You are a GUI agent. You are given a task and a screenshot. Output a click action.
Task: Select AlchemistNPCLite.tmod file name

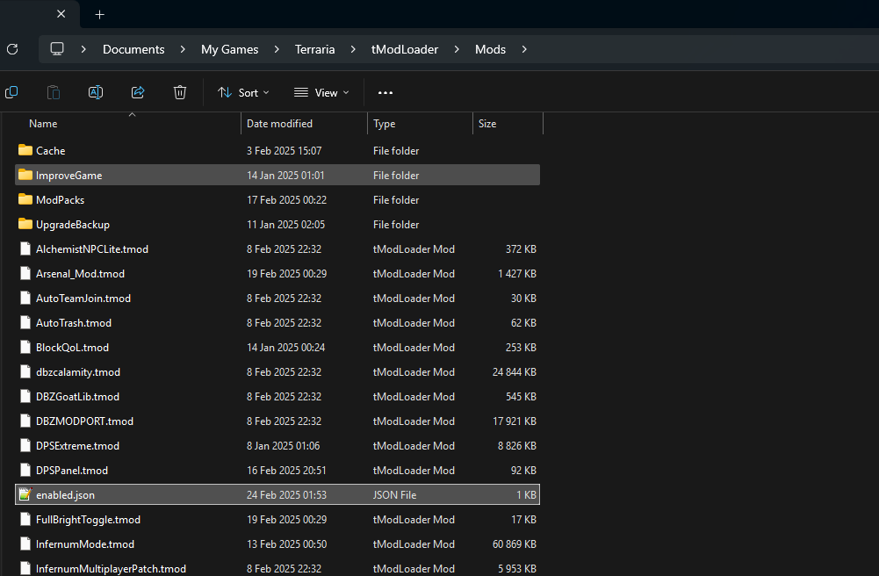92,249
